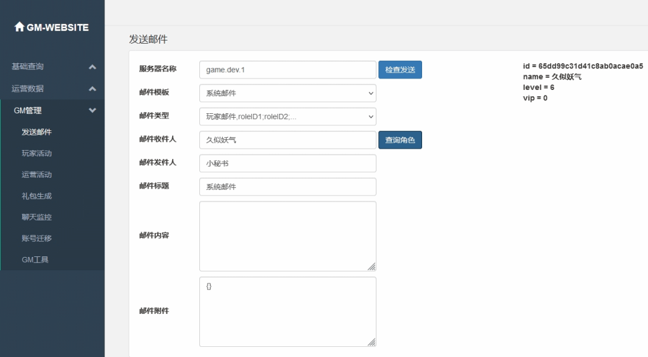Click the 邮件收件人 text field
Image resolution: width=648 pixels, height=357 pixels.
(287, 140)
